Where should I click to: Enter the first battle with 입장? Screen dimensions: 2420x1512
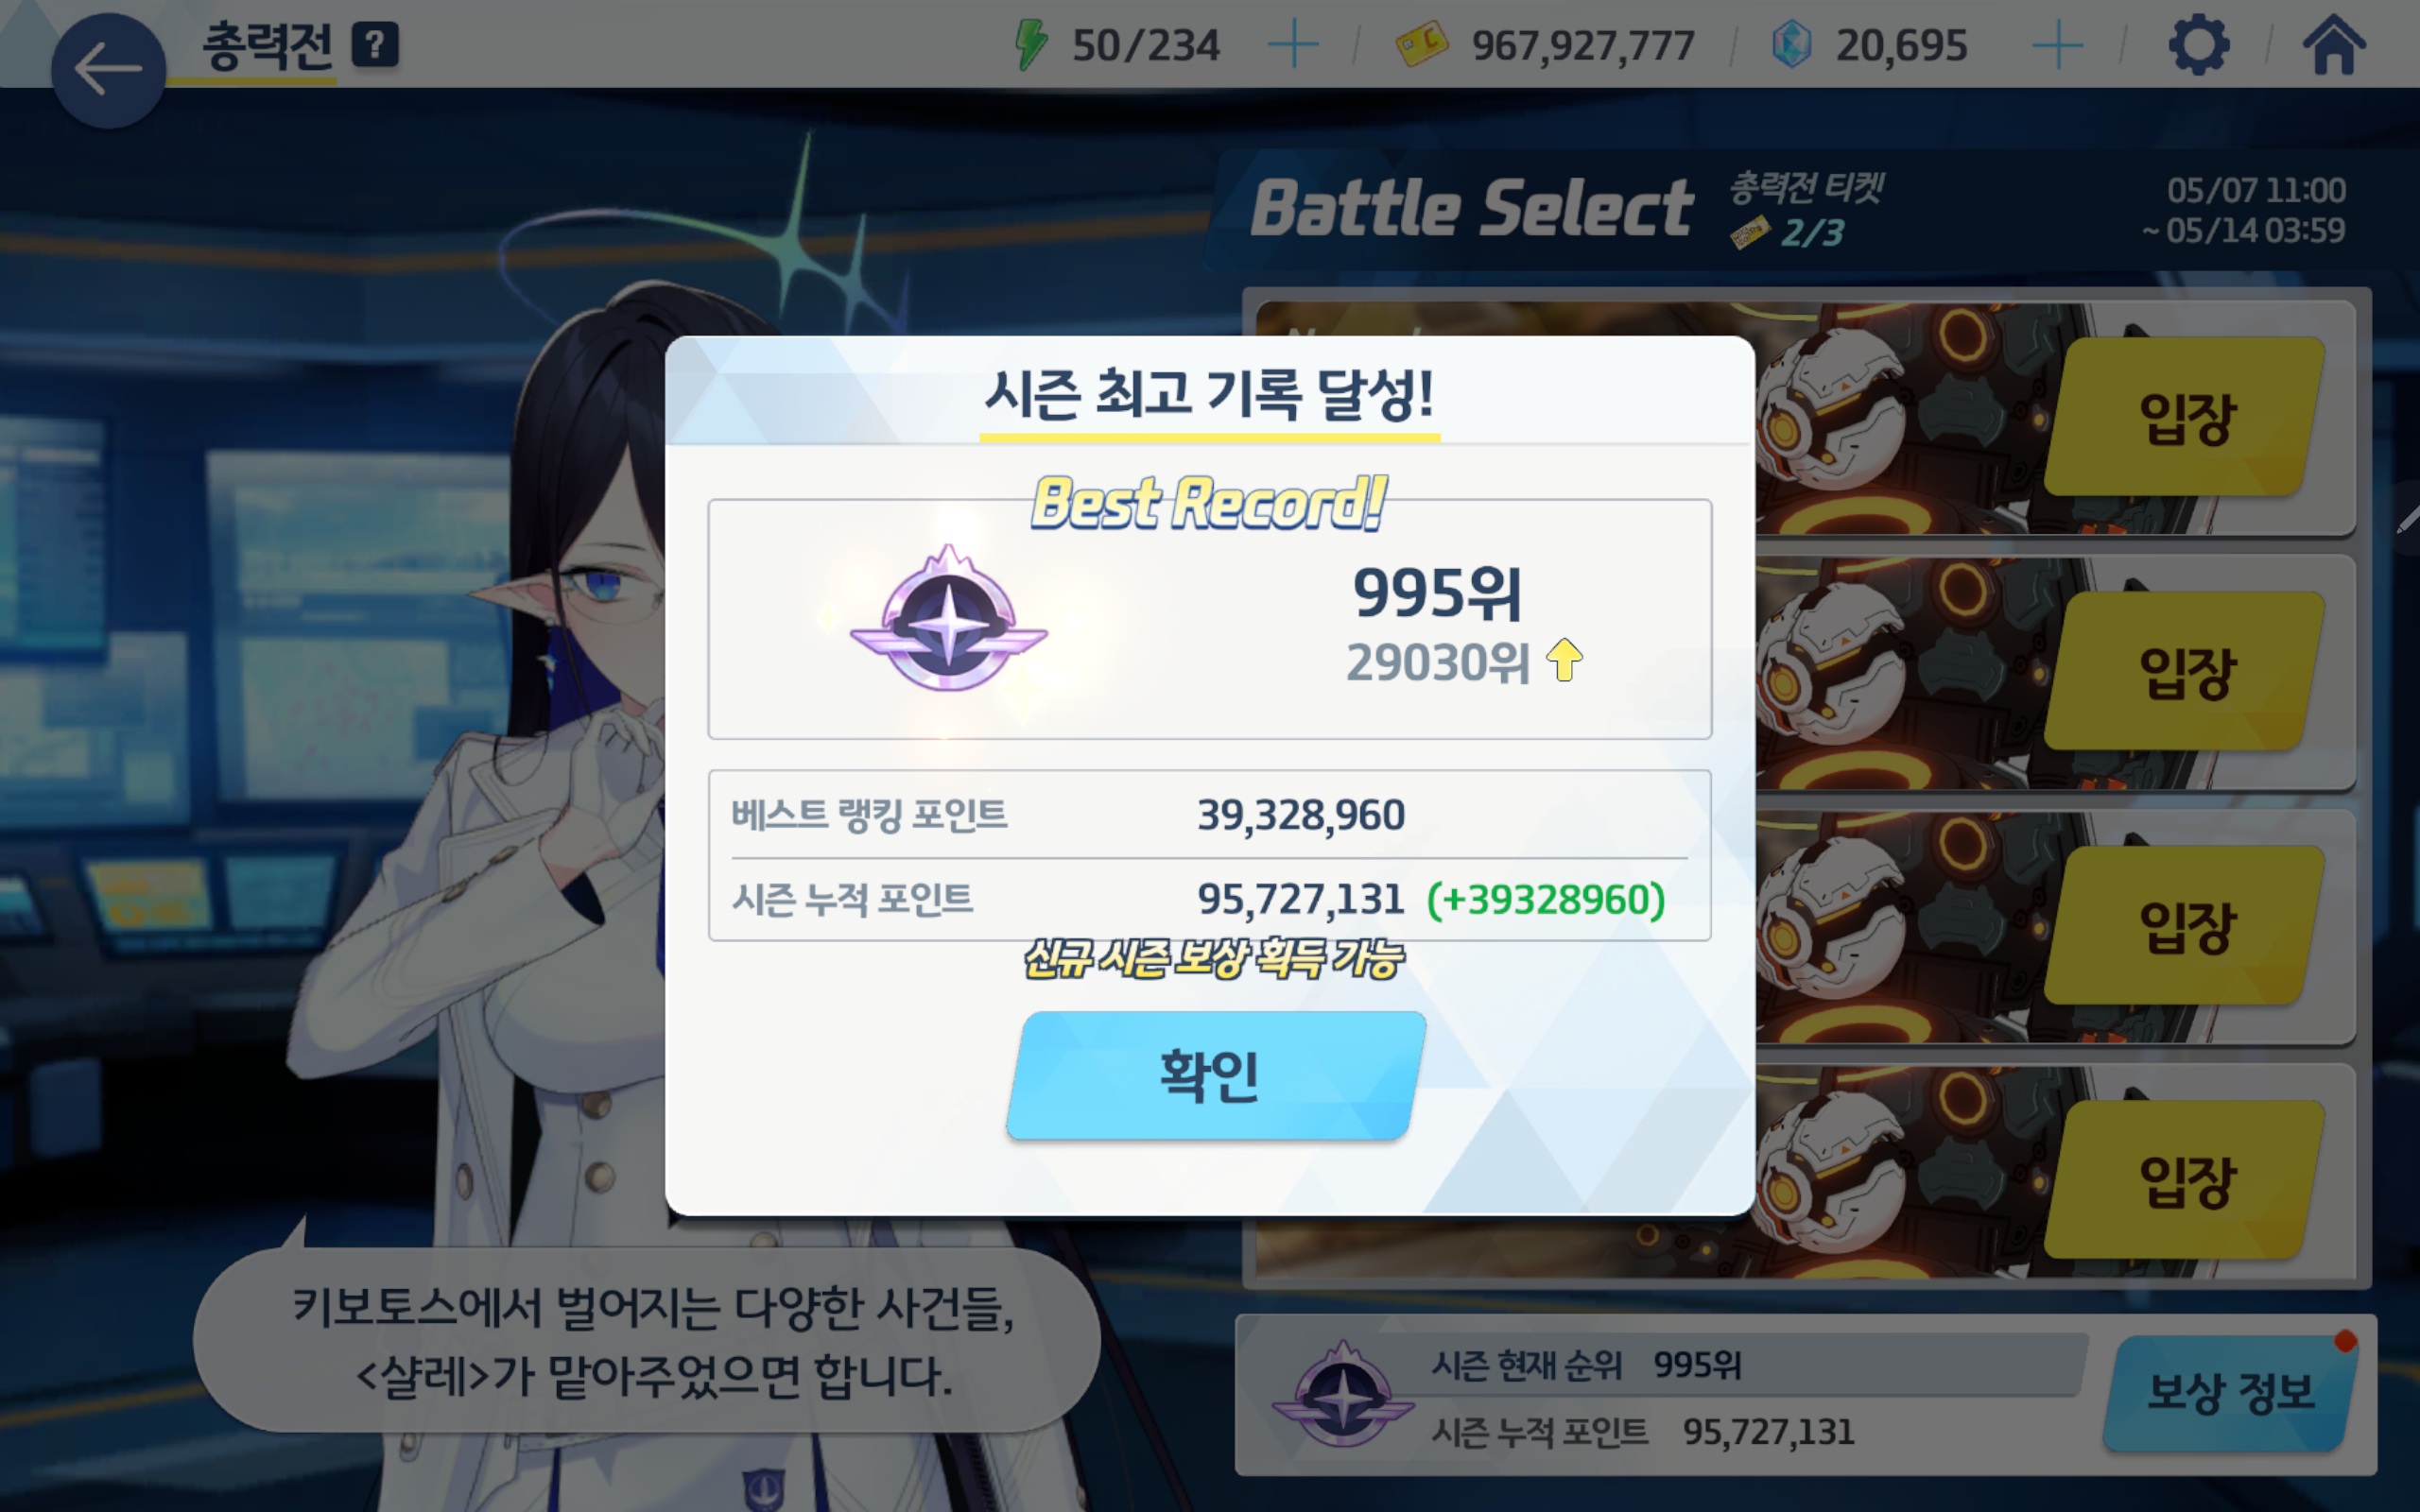2185,417
